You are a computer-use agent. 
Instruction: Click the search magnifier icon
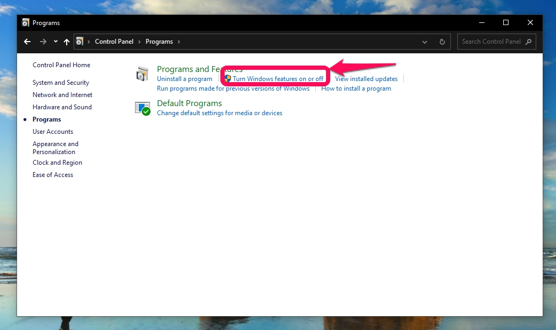[528, 42]
